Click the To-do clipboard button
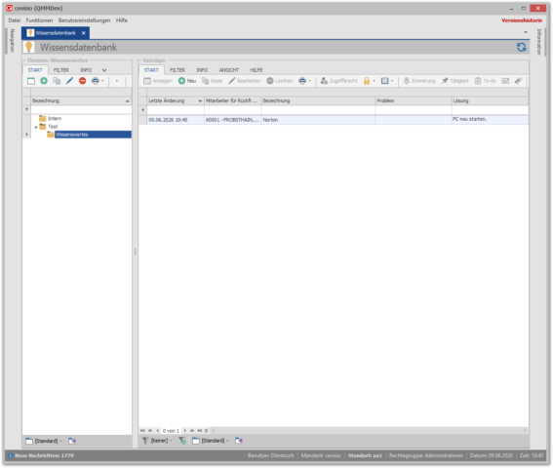This screenshot has height=468, width=553. [486, 81]
